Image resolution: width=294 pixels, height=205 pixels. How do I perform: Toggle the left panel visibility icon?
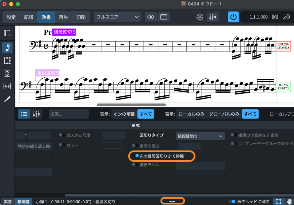point(7,33)
